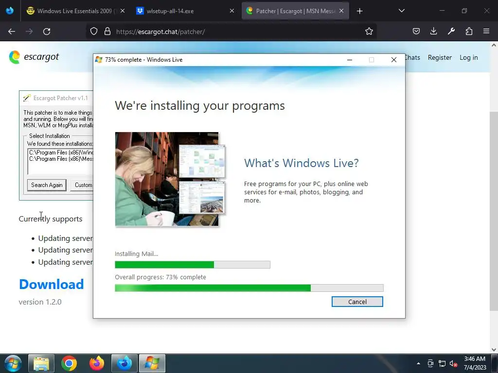498x373 pixels.
Task: Switch to wlsetup-all-14.exe tab
Action: click(x=185, y=11)
